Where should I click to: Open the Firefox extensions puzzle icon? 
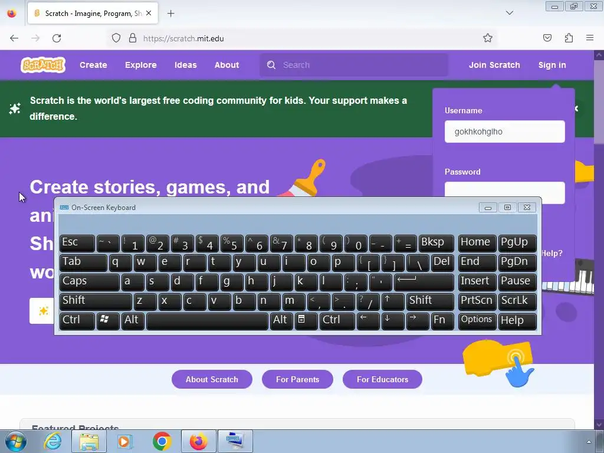(x=569, y=38)
